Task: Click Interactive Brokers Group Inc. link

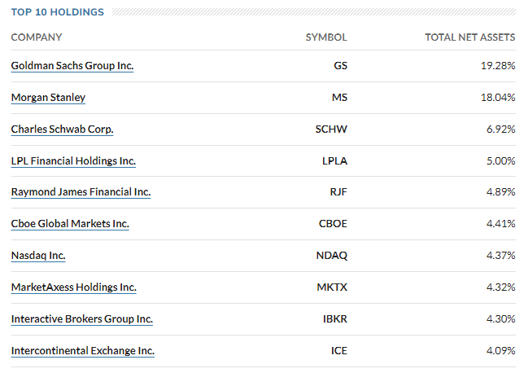Action: [82, 318]
